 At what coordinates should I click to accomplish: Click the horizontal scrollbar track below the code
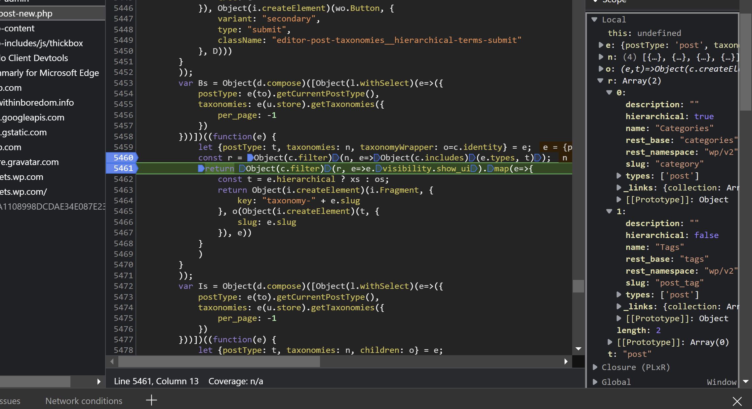pyautogui.click(x=430, y=362)
